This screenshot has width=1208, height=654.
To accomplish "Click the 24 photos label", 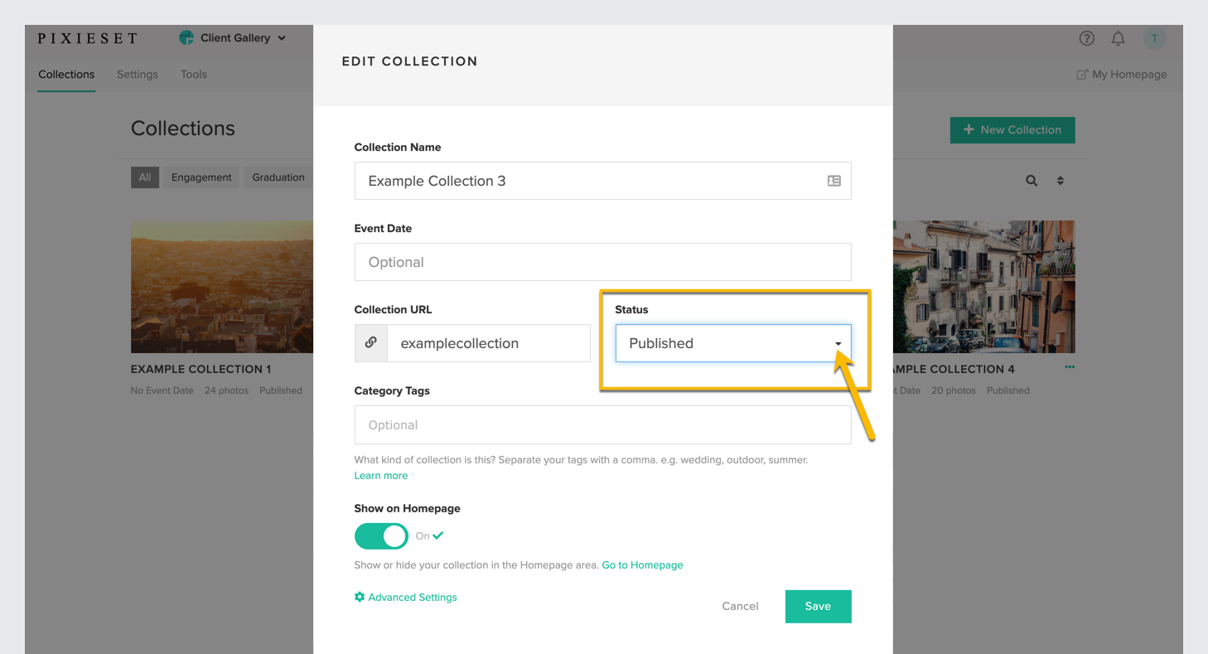I will 226,390.
